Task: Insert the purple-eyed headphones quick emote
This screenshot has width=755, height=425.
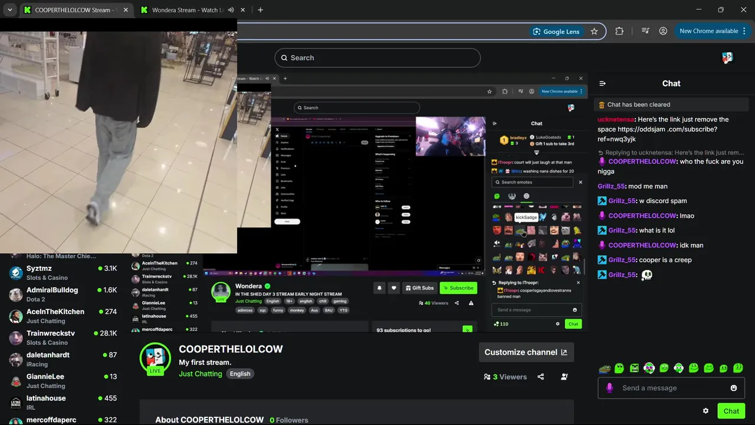Action: click(649, 368)
